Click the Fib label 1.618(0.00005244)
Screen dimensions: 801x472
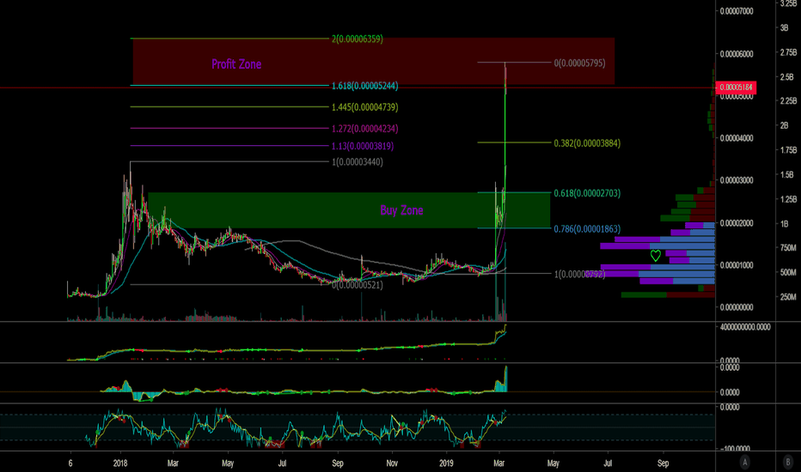pos(364,86)
